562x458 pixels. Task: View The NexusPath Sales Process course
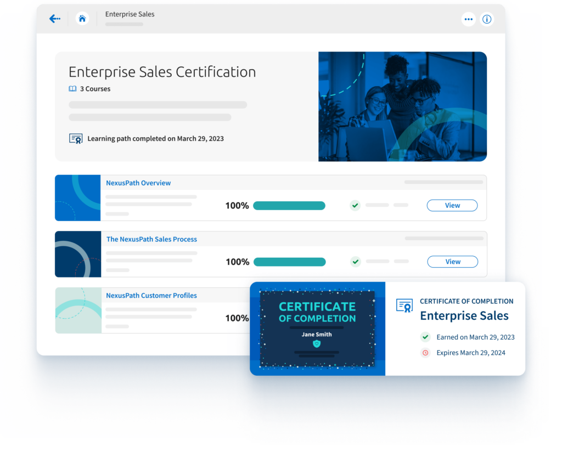(452, 262)
